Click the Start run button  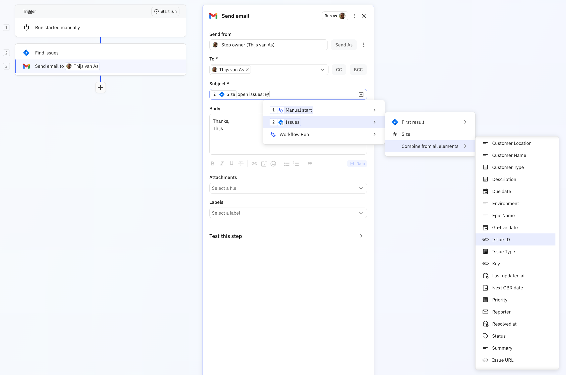165,11
